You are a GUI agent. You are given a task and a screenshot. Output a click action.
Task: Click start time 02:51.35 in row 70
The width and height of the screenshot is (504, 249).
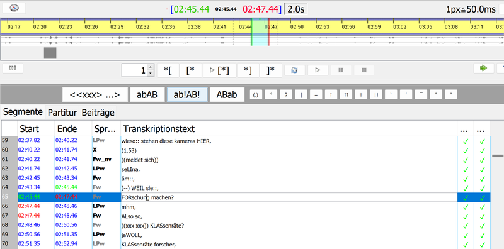pyautogui.click(x=29, y=244)
